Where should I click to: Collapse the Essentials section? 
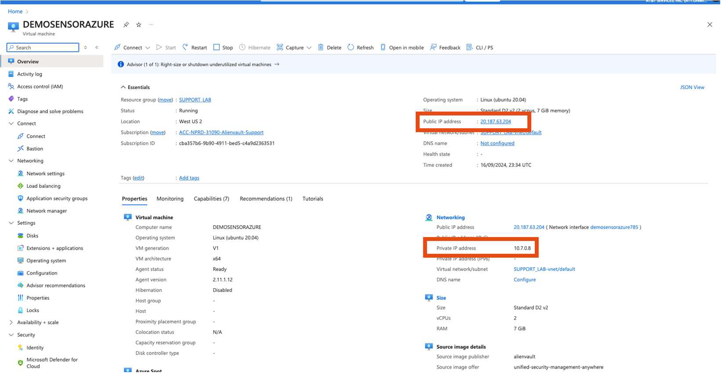[x=123, y=87]
